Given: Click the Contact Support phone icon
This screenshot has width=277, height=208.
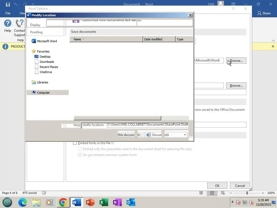Looking at the screenshot, I should point(19,23).
